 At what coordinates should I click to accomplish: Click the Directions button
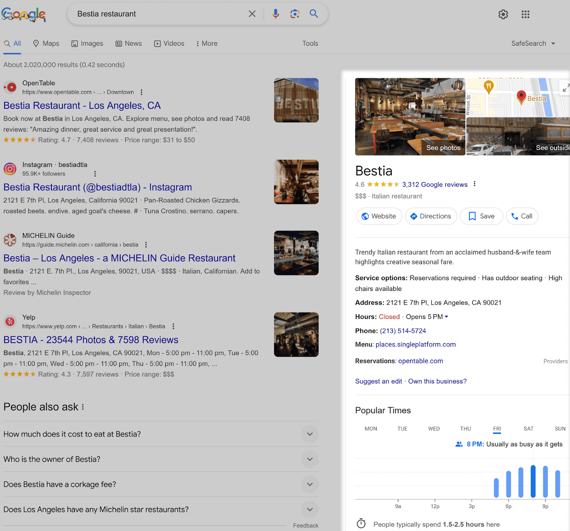pos(431,216)
